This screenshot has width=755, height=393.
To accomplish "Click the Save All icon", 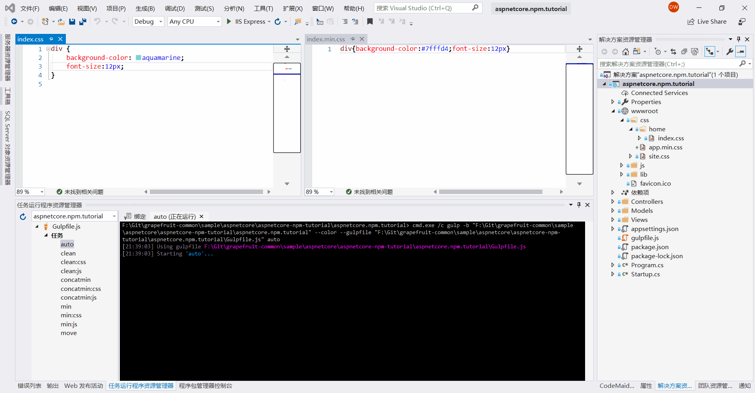I will click(83, 22).
